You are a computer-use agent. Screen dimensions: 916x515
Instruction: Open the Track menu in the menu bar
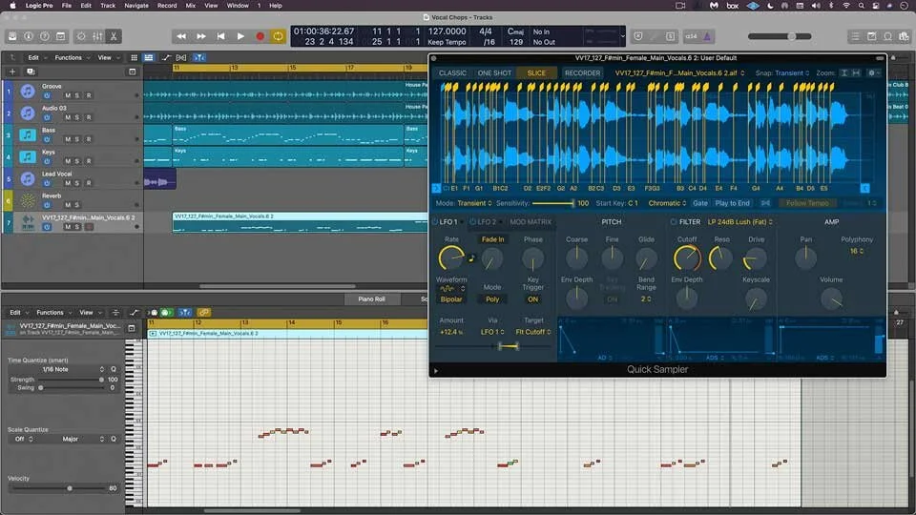pyautogui.click(x=108, y=6)
